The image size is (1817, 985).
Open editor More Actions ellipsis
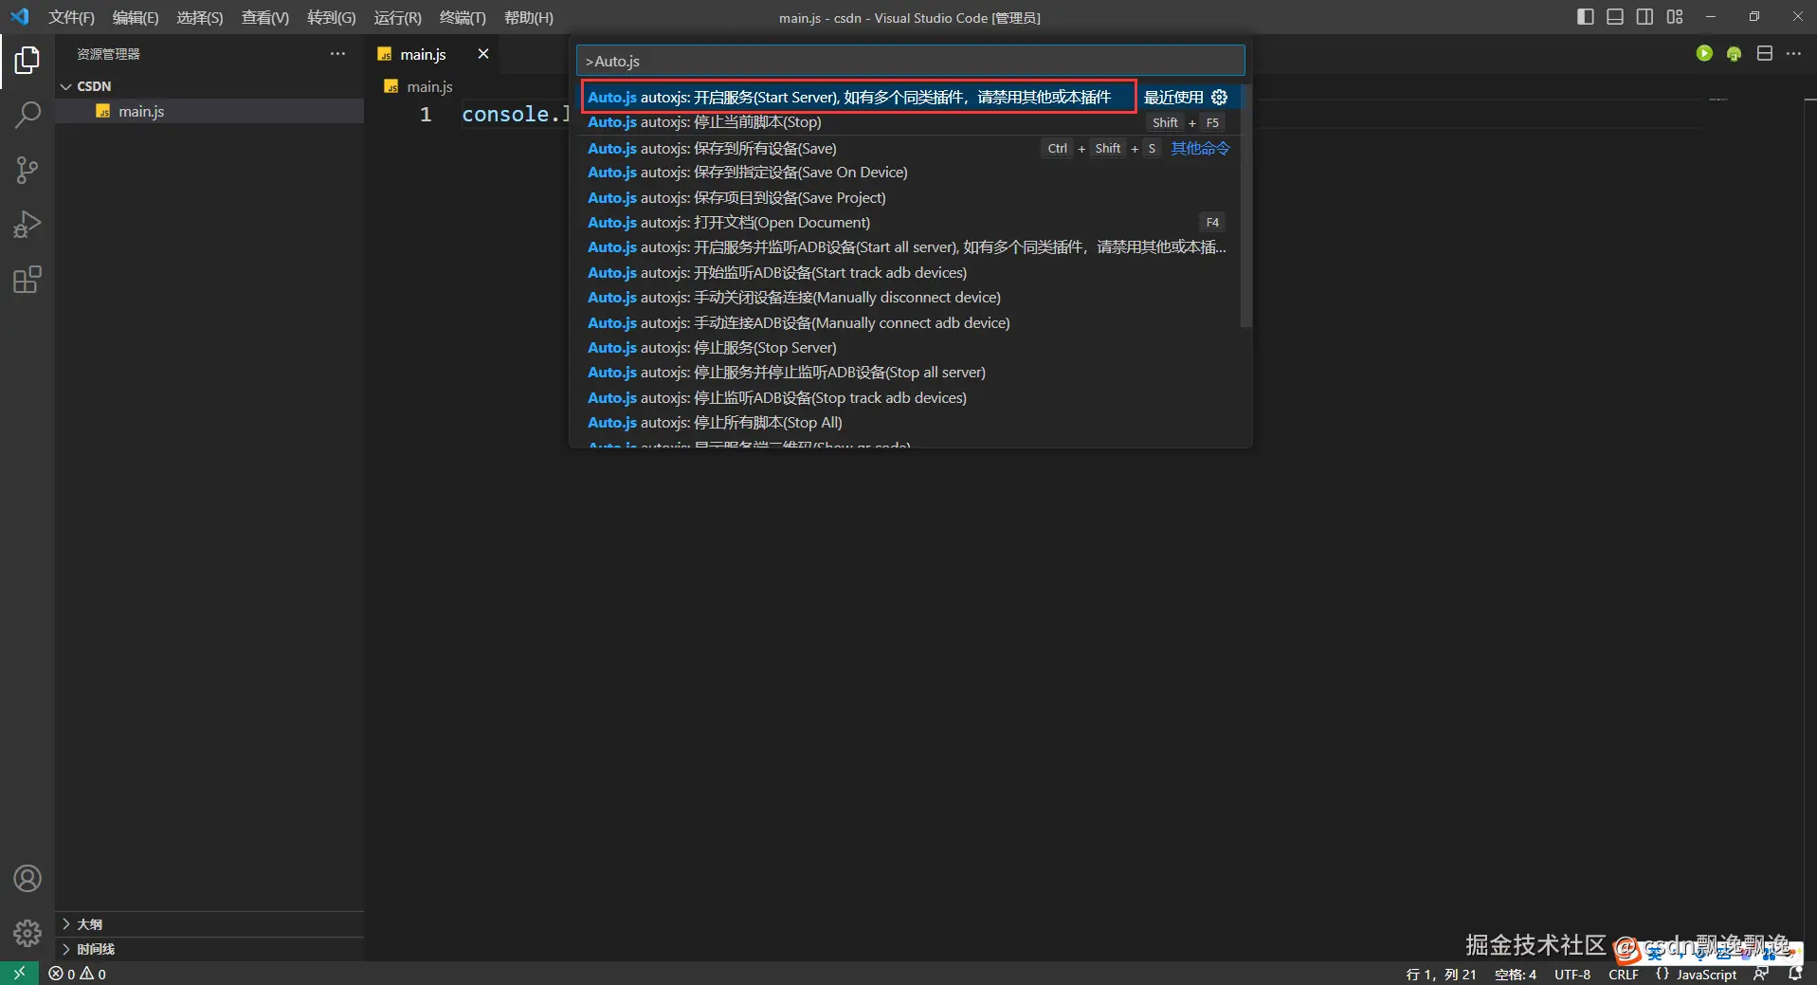[1793, 54]
